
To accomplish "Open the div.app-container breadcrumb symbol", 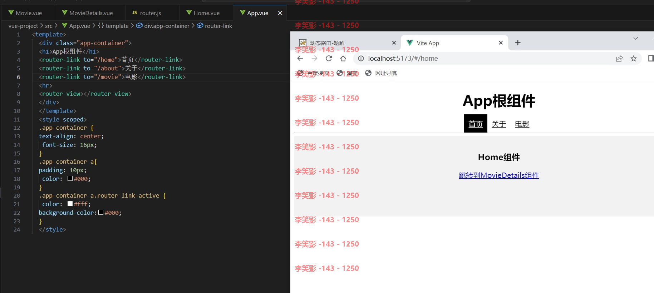I will point(163,26).
